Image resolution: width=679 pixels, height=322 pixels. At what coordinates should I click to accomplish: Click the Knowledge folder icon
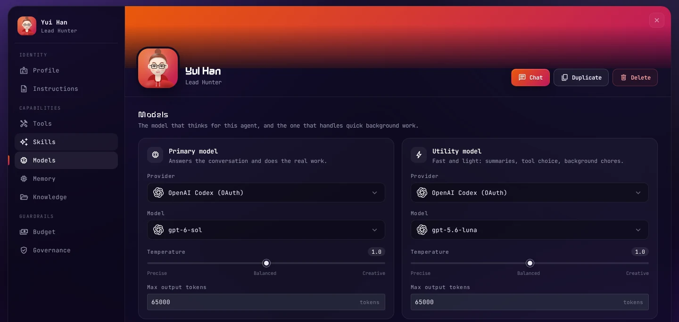pyautogui.click(x=24, y=197)
